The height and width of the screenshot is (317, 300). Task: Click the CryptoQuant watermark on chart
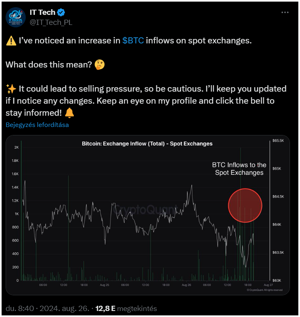[146, 210]
